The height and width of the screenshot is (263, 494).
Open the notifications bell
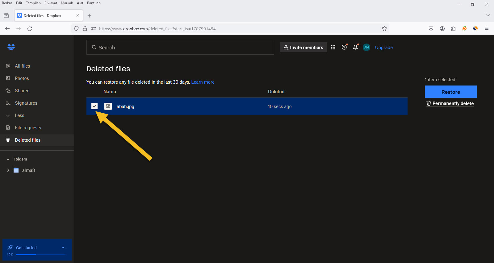355,47
